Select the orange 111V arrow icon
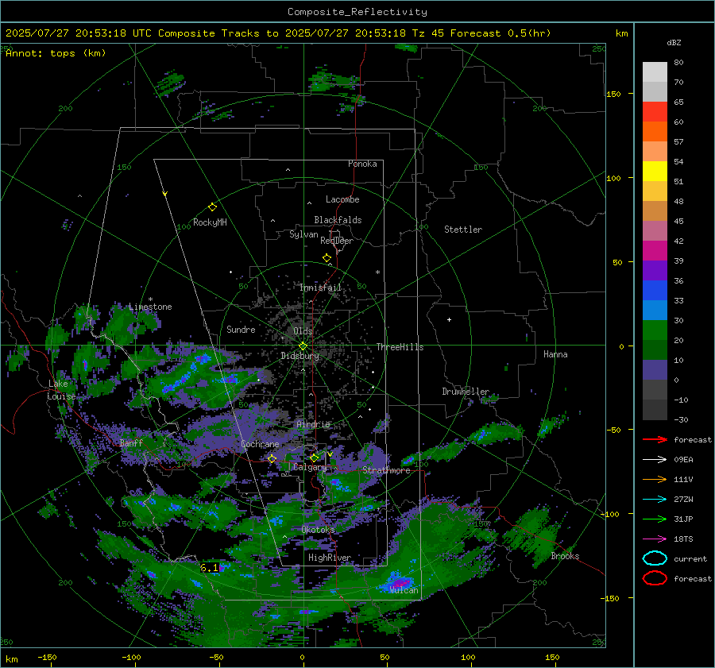 tap(655, 479)
